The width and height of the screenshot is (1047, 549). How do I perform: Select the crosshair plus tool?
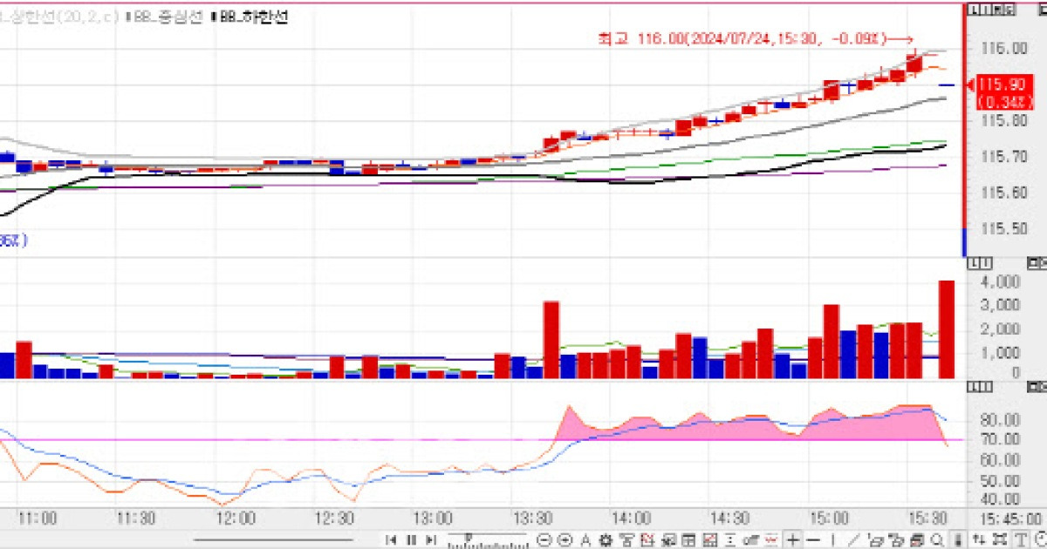[x=793, y=539]
